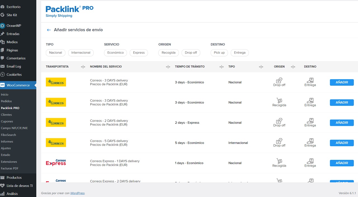Click the 'Internacional' type cell of Correos 5 DAYS

[x=238, y=143]
